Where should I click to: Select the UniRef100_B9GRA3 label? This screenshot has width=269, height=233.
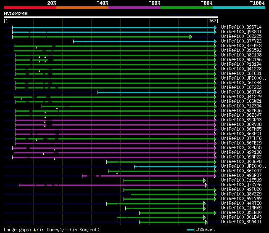pyautogui.click(x=241, y=120)
